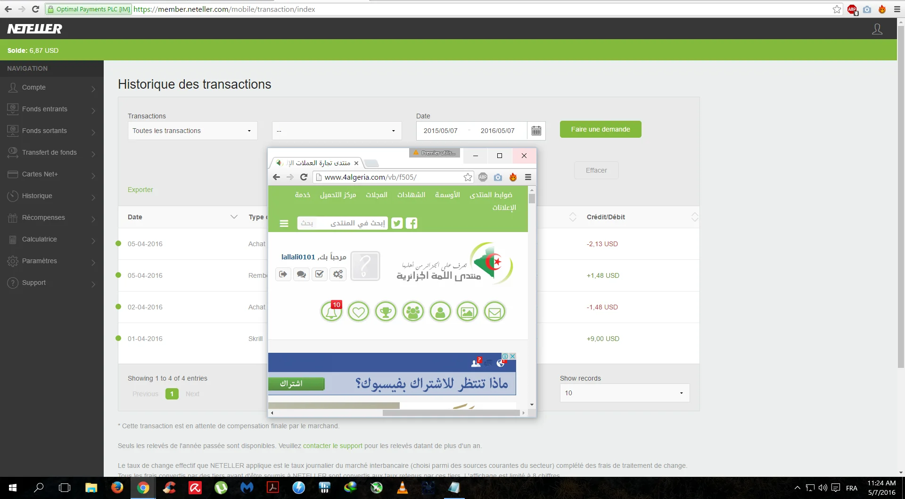Open the forum's Facebook icon
Image resolution: width=905 pixels, height=499 pixels.
click(411, 223)
